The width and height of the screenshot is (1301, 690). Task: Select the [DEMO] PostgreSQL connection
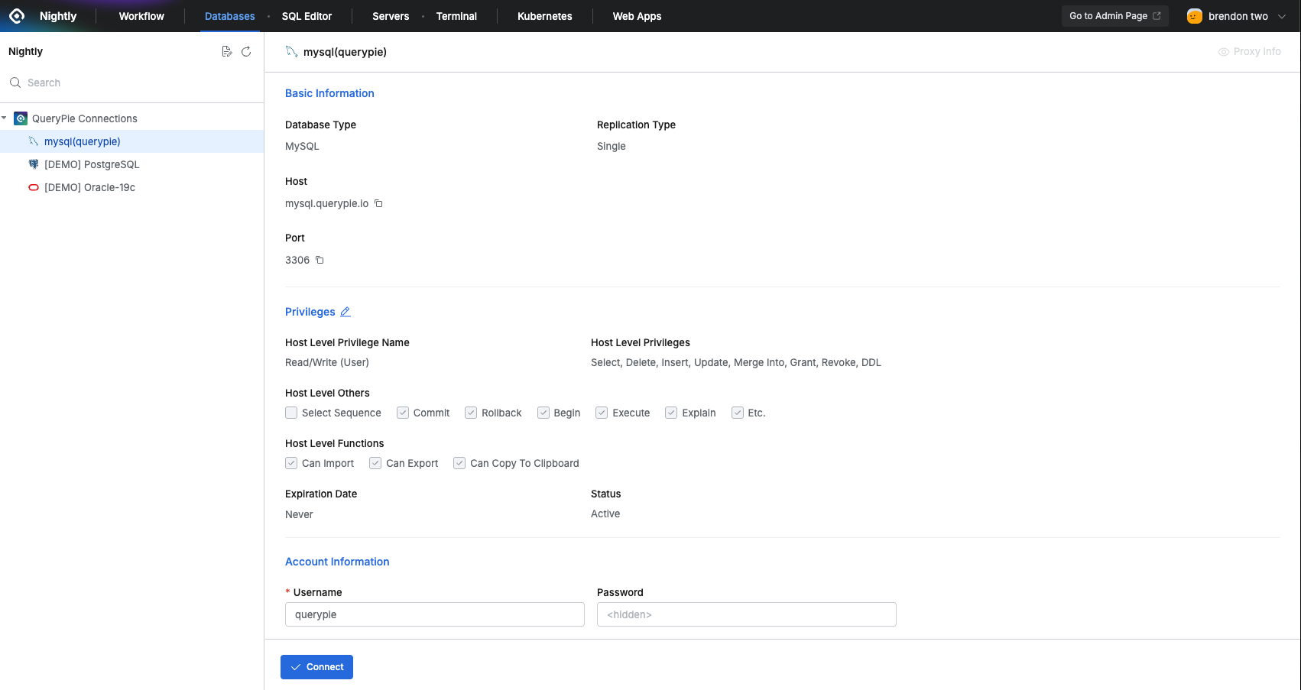(x=92, y=164)
